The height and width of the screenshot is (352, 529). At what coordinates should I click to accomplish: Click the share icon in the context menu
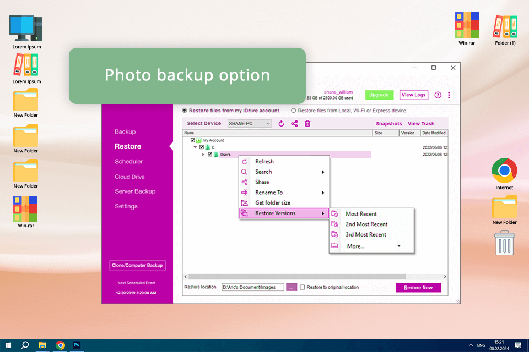click(245, 182)
